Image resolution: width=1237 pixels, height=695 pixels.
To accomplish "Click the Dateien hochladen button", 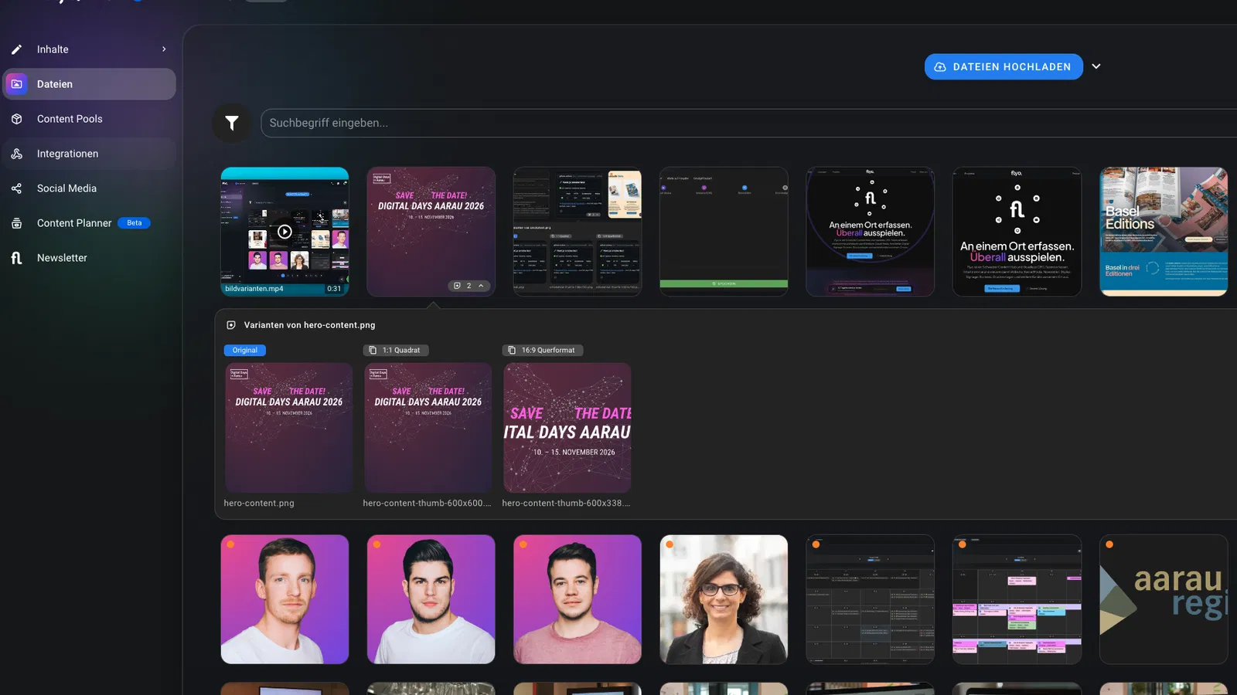I will tap(1004, 67).
